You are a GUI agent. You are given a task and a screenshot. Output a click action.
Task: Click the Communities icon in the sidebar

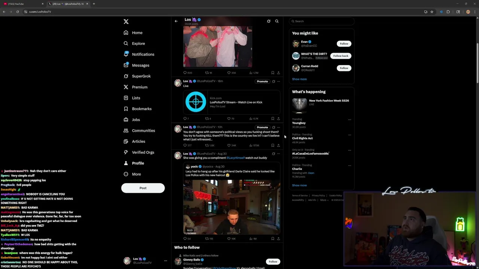click(126, 130)
